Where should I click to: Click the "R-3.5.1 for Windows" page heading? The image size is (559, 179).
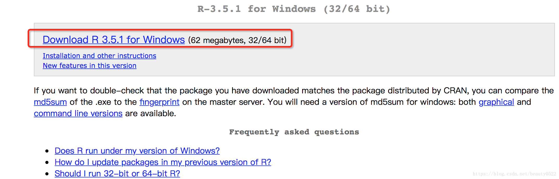[x=294, y=9]
